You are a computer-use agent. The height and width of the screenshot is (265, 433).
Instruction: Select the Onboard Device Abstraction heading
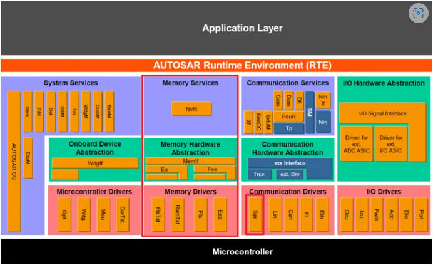(x=95, y=148)
